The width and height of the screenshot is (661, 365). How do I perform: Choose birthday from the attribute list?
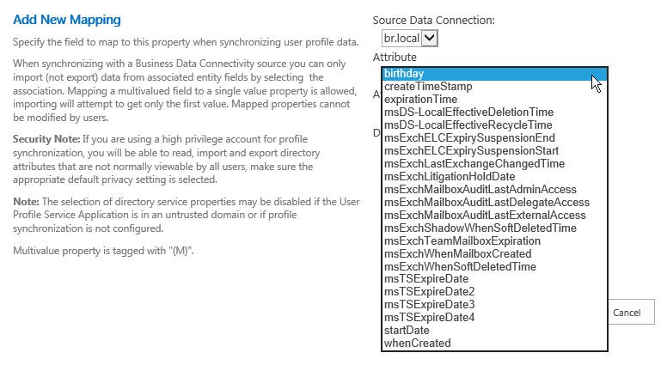pyautogui.click(x=494, y=74)
